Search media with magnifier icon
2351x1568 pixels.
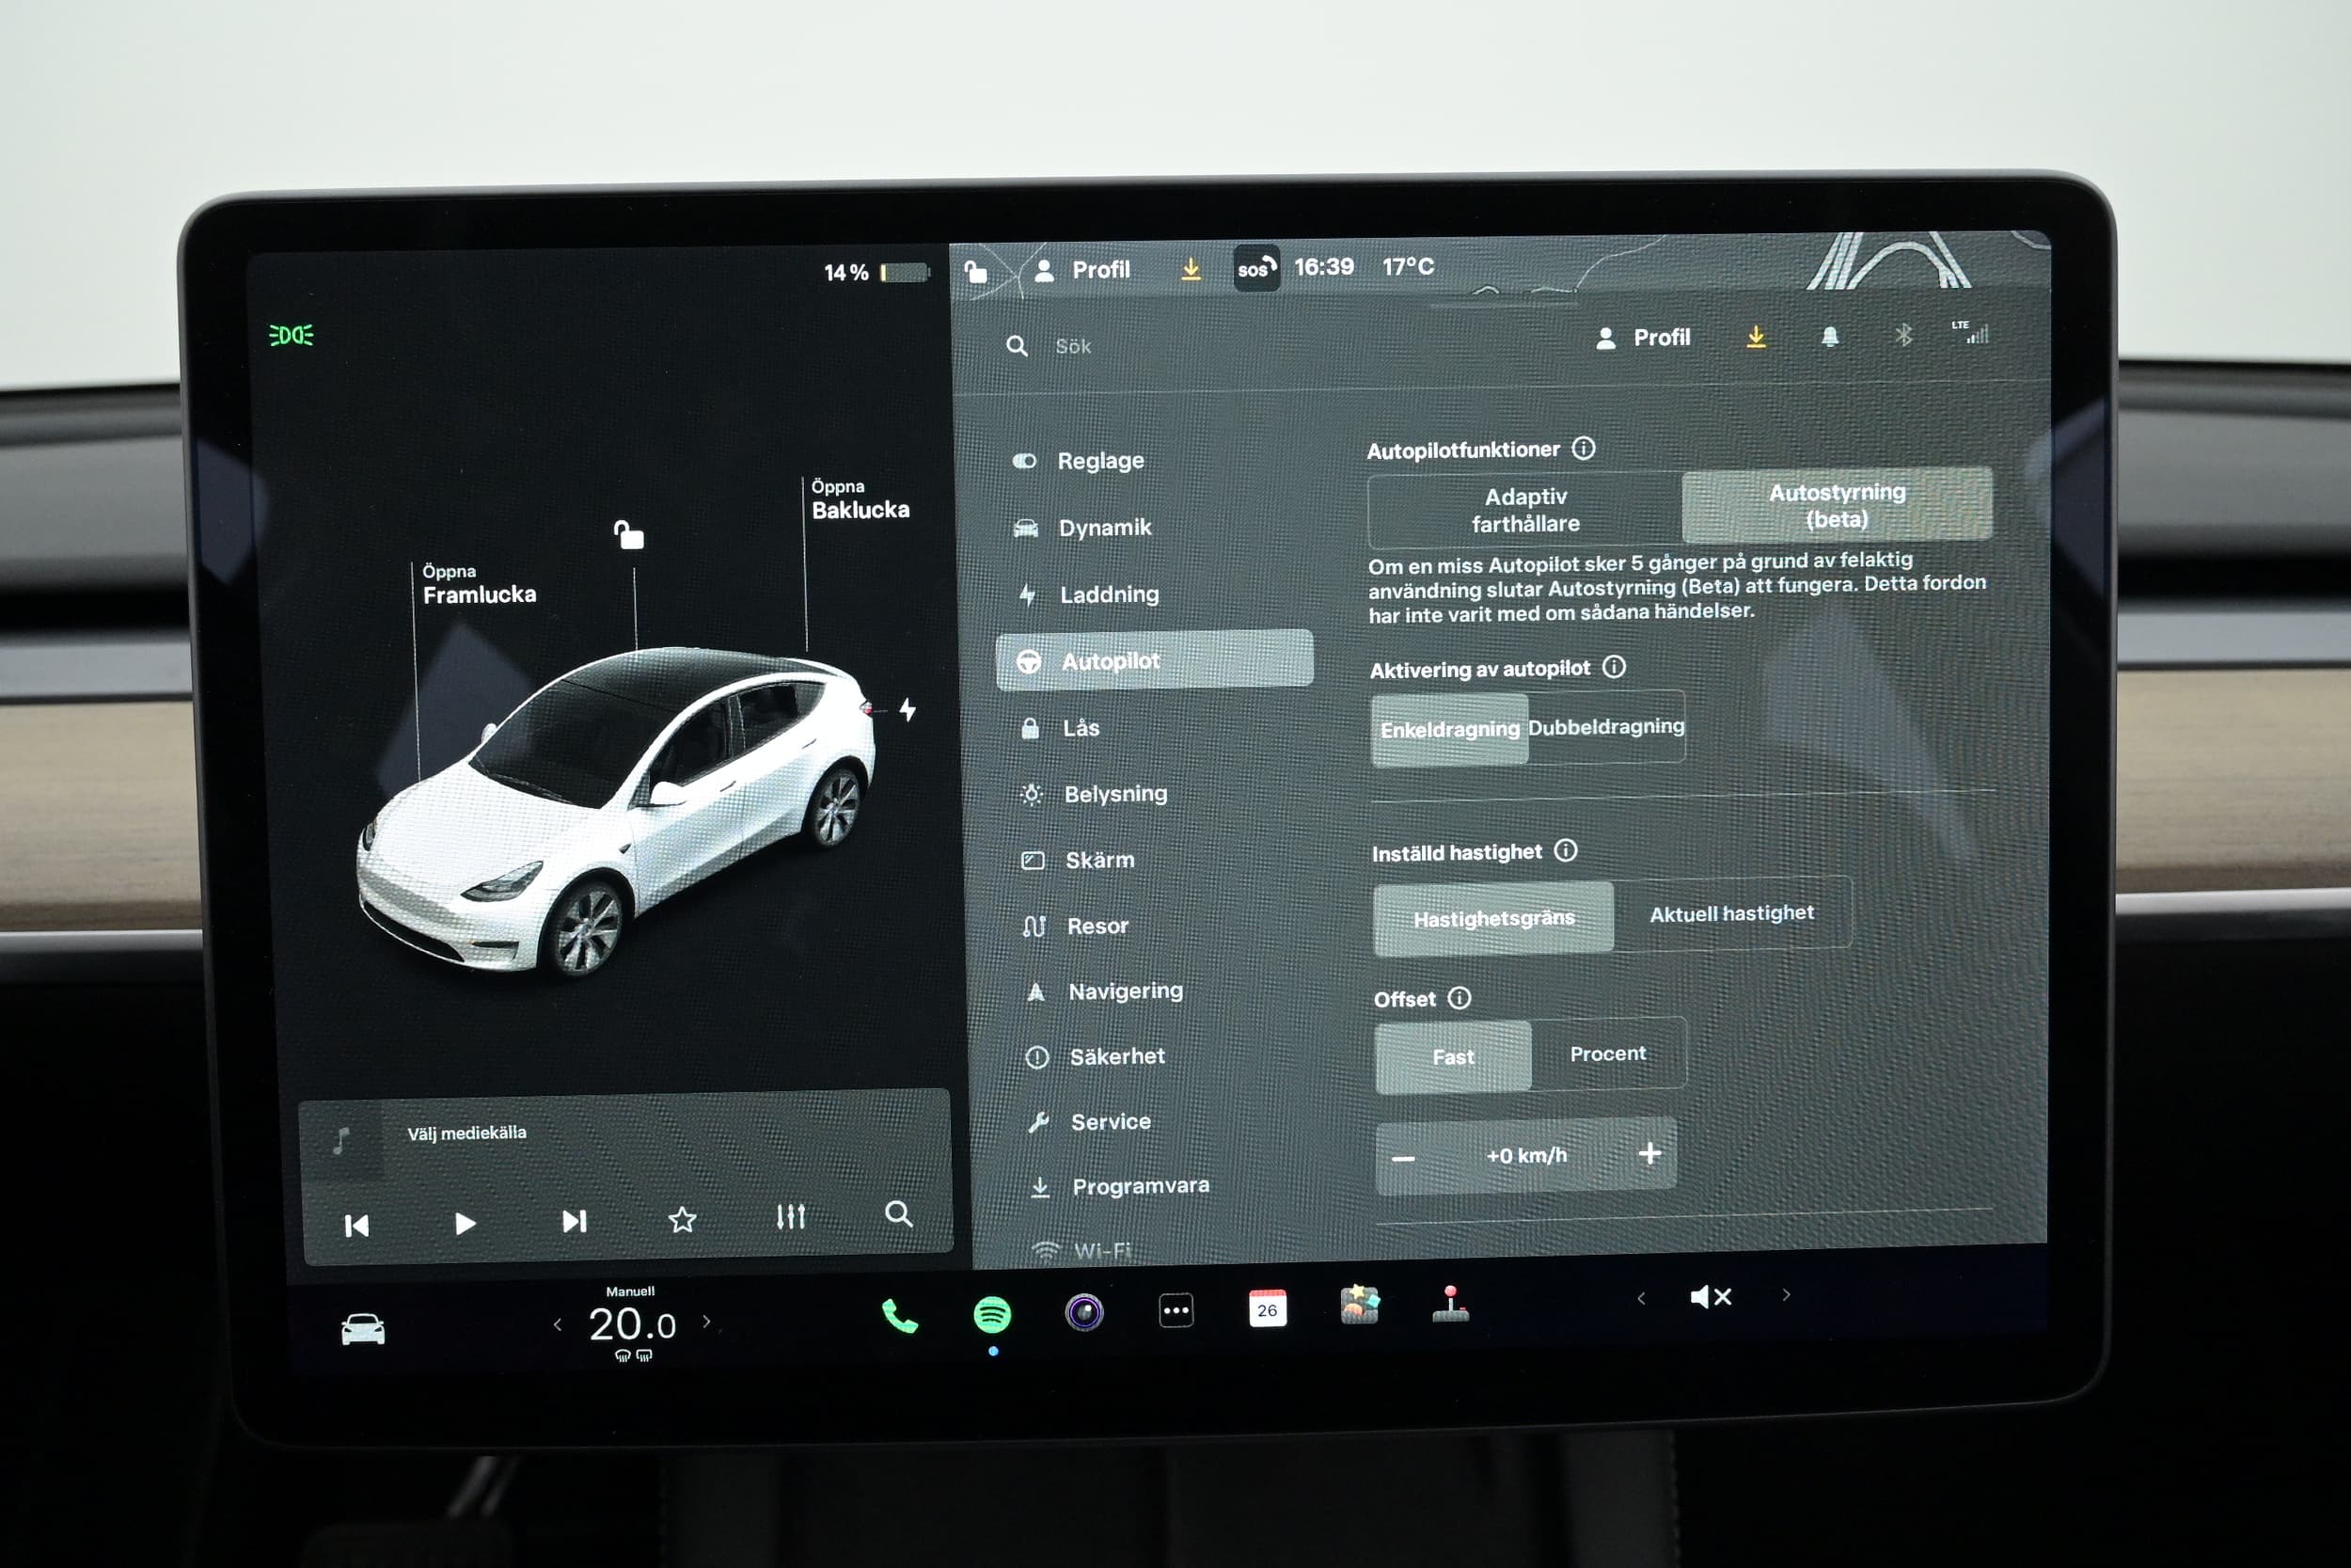pos(899,1214)
